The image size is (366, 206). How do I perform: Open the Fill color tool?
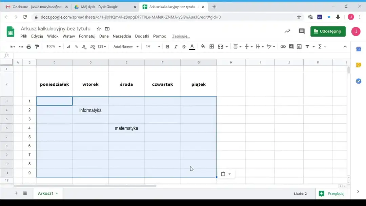point(203,46)
